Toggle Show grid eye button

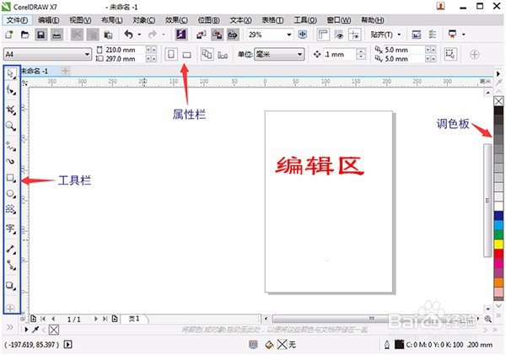coord(339,35)
